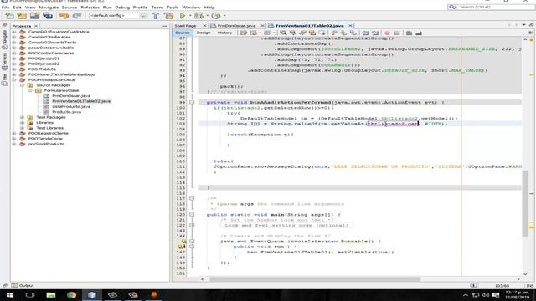Click the Next Bookmark icon in editor toolbar
Screen dimensions: 536x301
pyautogui.click(x=343, y=33)
